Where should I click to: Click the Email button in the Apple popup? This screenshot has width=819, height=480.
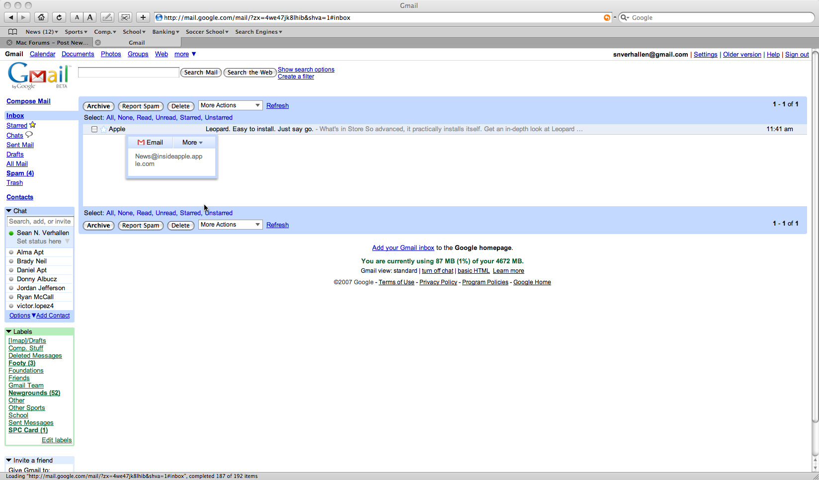150,142
